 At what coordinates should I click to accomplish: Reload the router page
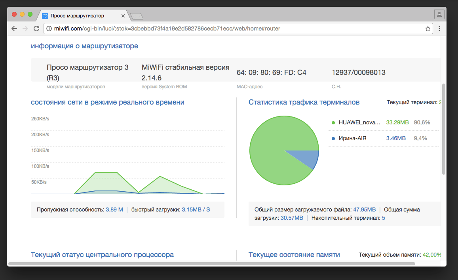36,29
